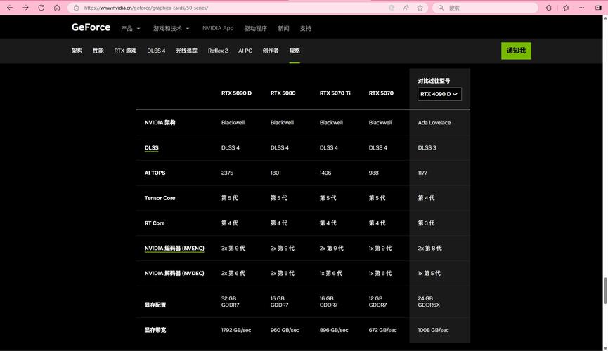Screen dimensions: 608x351
Task: Go forward to the next page
Action: (25, 8)
